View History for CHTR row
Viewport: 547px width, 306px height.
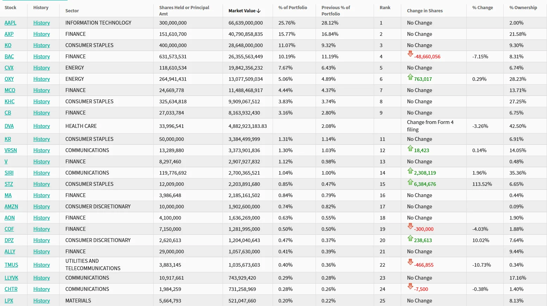pyautogui.click(x=42, y=289)
